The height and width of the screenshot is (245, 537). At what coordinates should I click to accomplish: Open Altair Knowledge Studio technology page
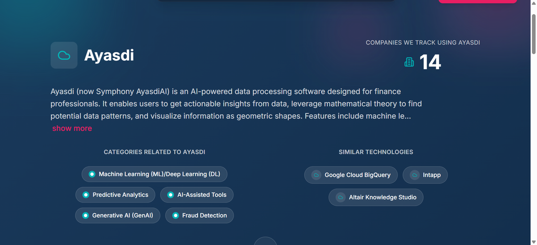pos(376,197)
